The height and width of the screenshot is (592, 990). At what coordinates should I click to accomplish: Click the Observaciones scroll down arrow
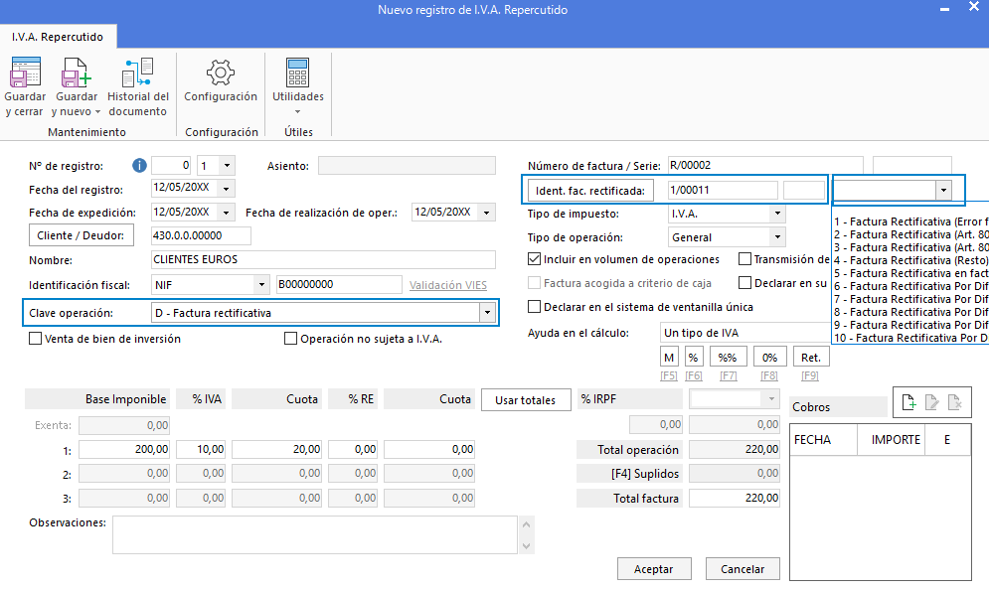(x=527, y=546)
